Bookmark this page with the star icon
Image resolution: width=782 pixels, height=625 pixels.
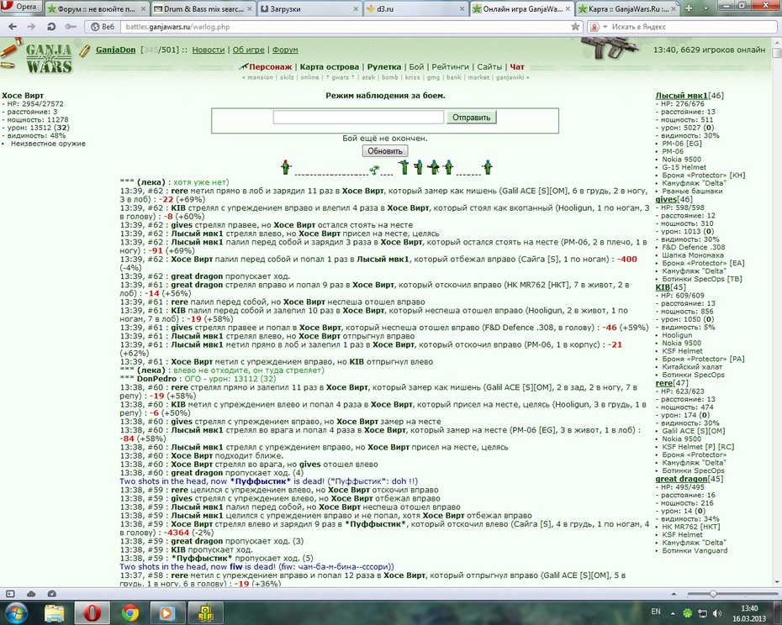pyautogui.click(x=575, y=27)
